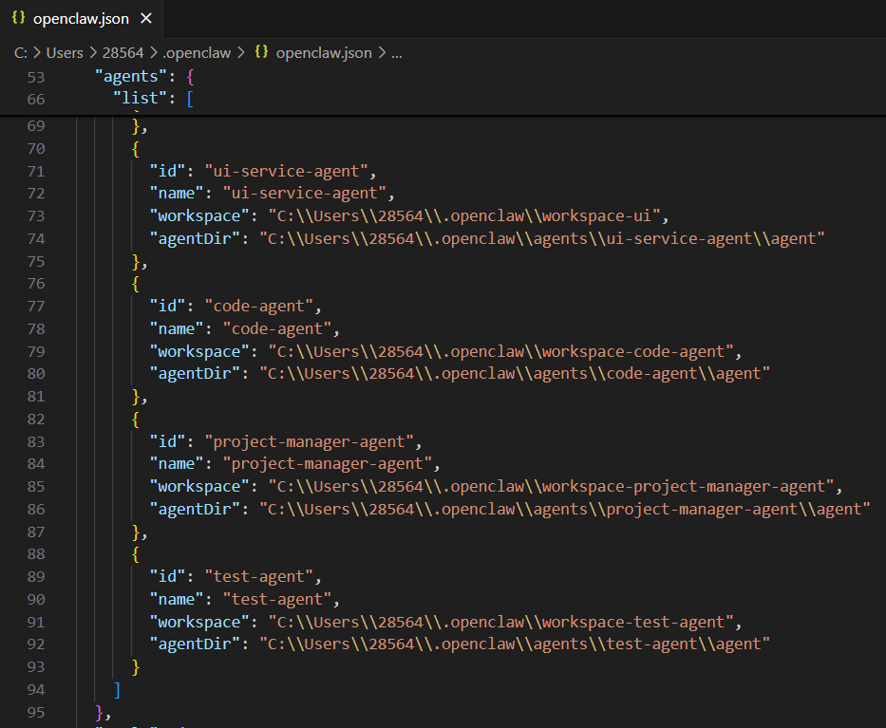Click the "test-agent" name value

pyautogui.click(x=277, y=599)
